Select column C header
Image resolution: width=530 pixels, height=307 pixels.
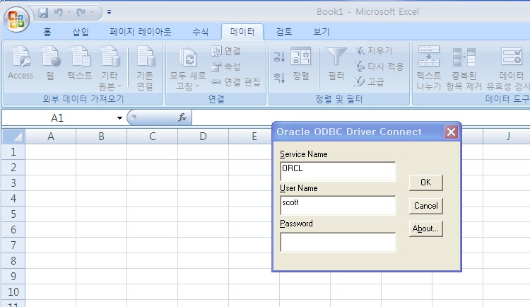[152, 137]
